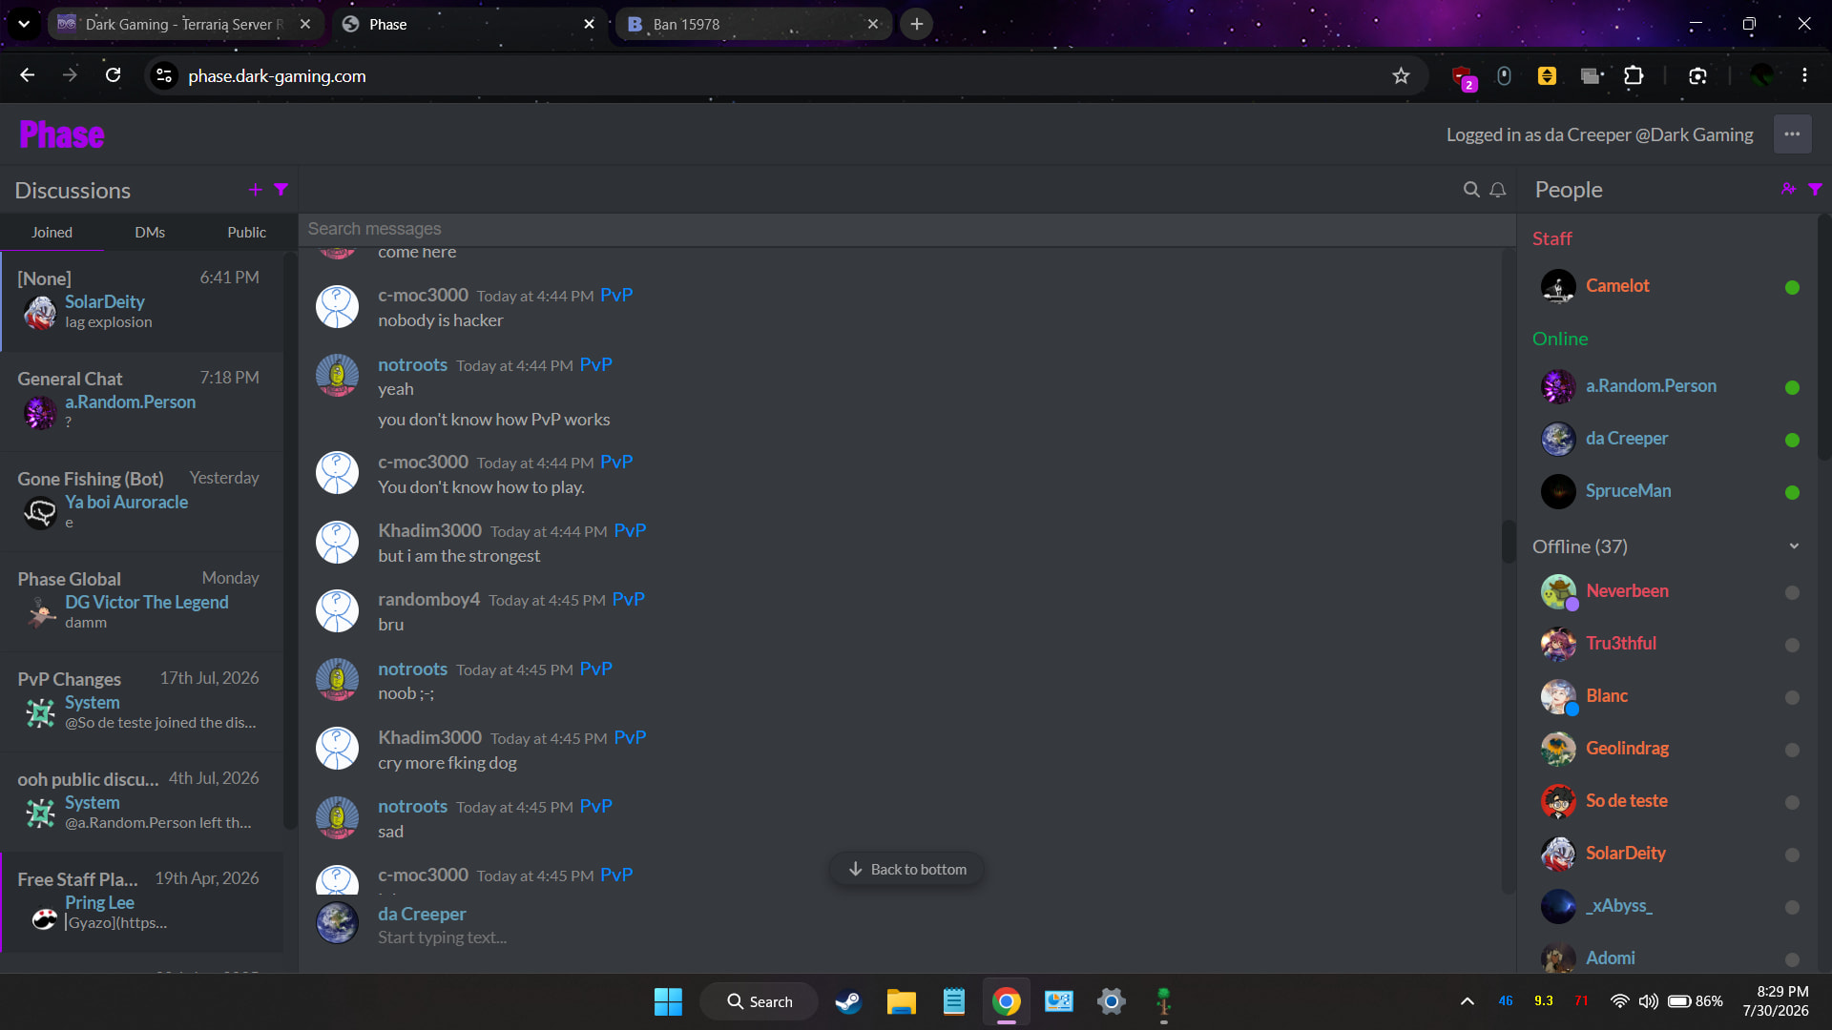Click randomboy4's avatar in chat
The image size is (1832, 1030).
click(337, 610)
